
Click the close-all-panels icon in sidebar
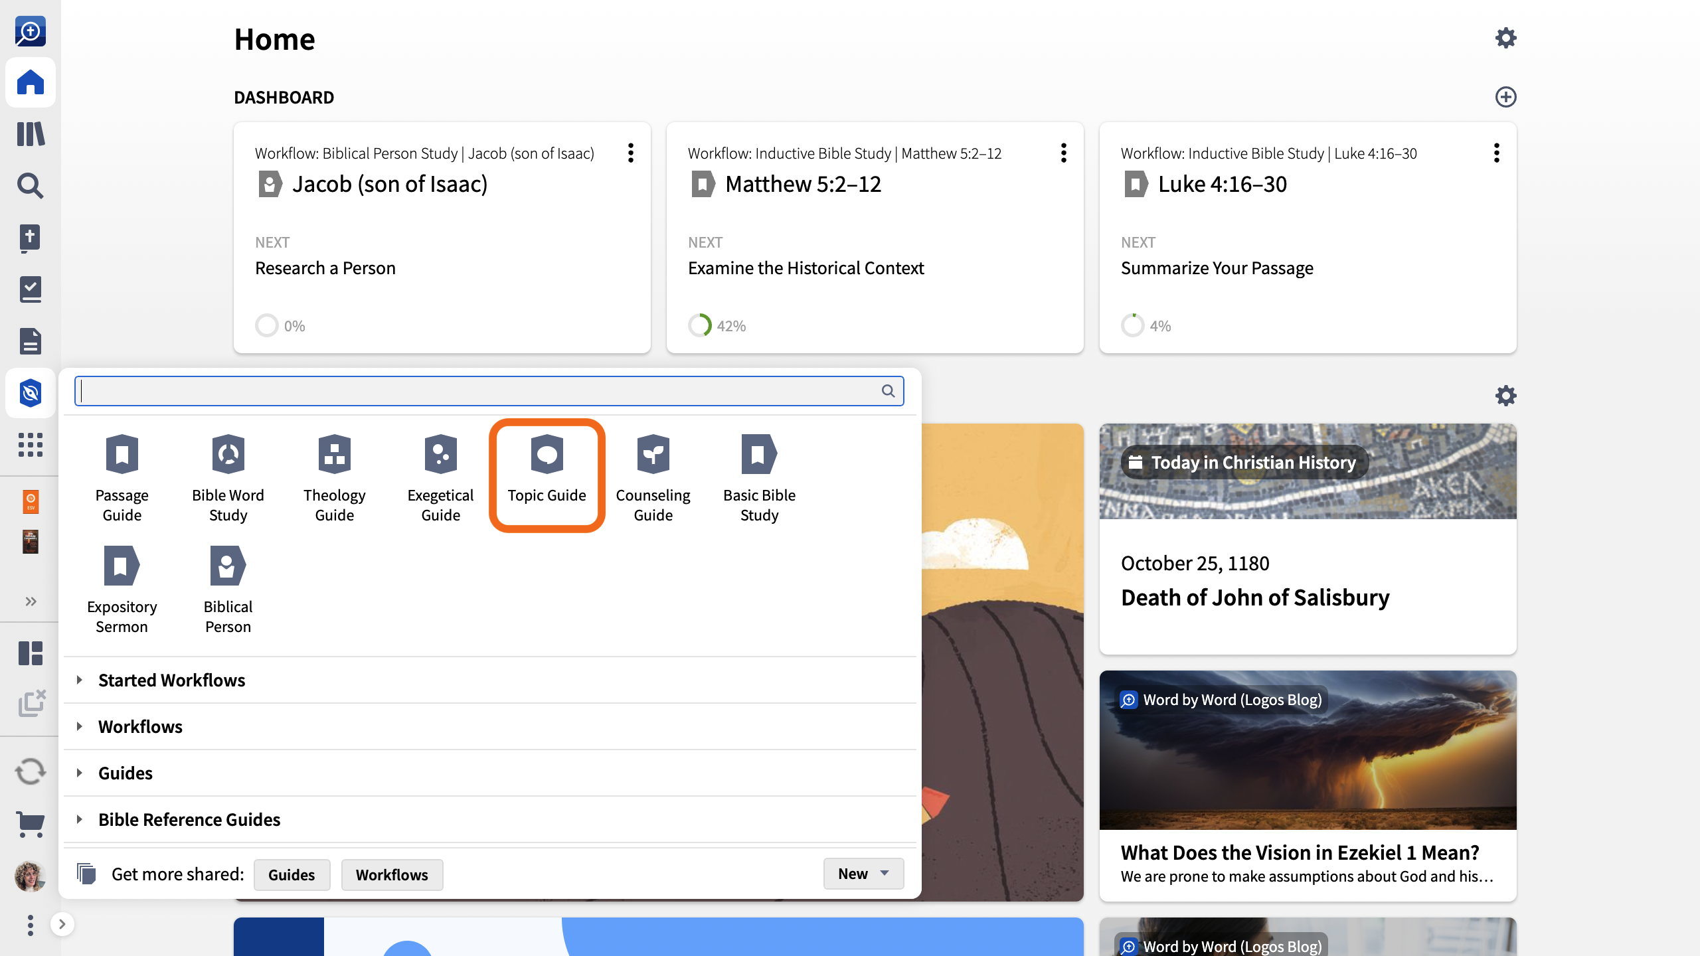tap(31, 704)
